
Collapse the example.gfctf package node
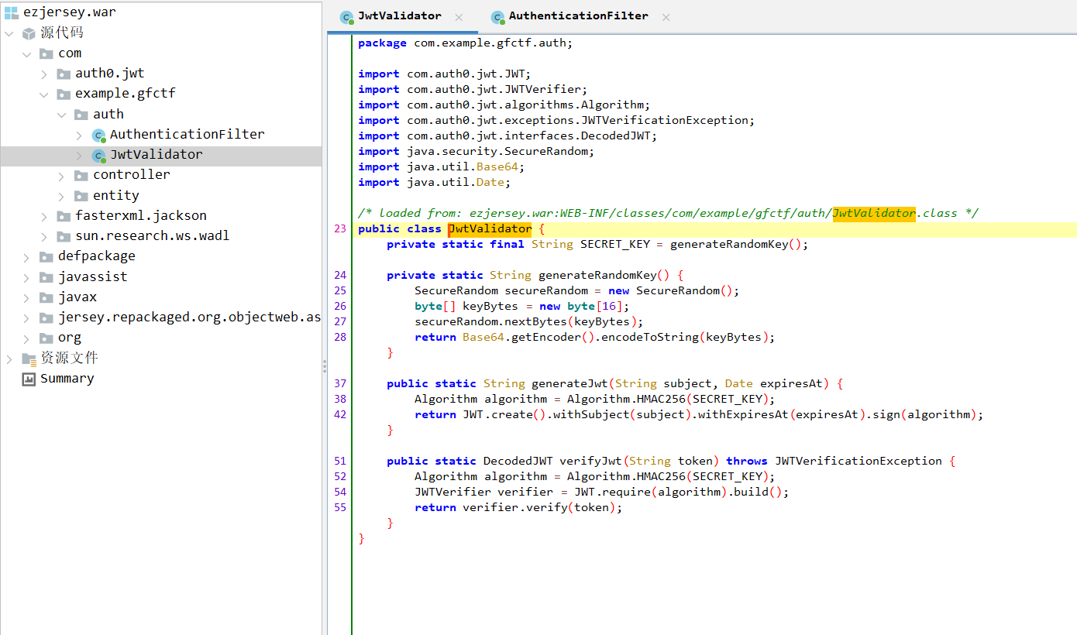coord(44,94)
